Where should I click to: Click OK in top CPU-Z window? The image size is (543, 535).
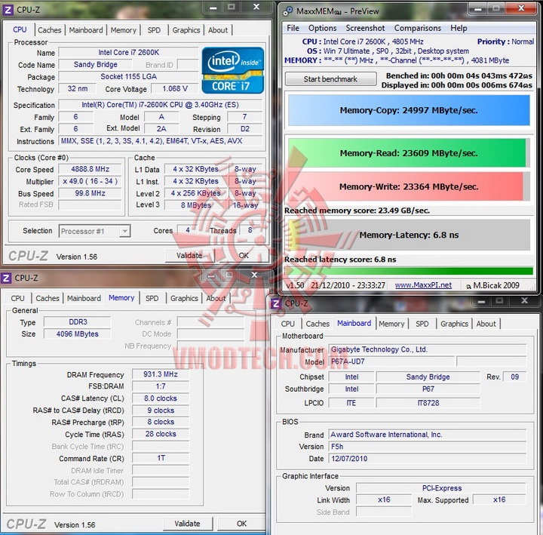(x=244, y=256)
